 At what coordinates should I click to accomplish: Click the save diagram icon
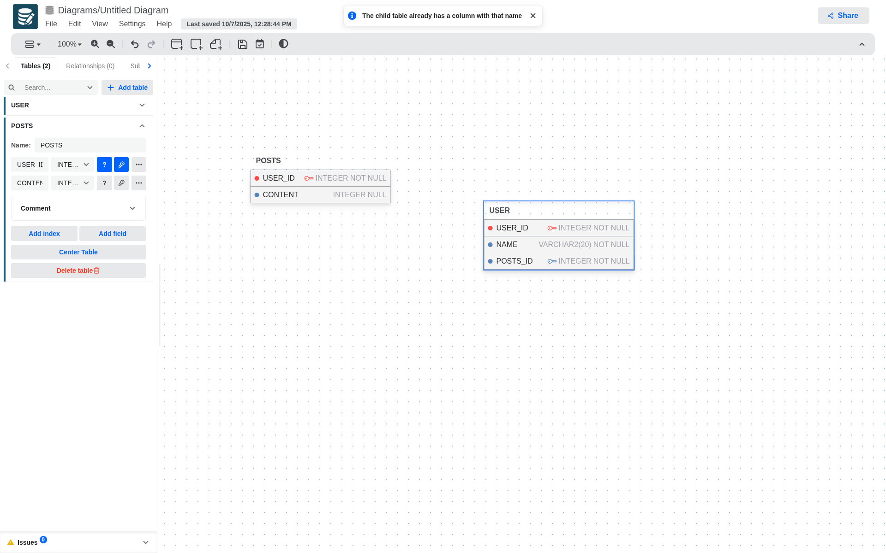pyautogui.click(x=243, y=44)
